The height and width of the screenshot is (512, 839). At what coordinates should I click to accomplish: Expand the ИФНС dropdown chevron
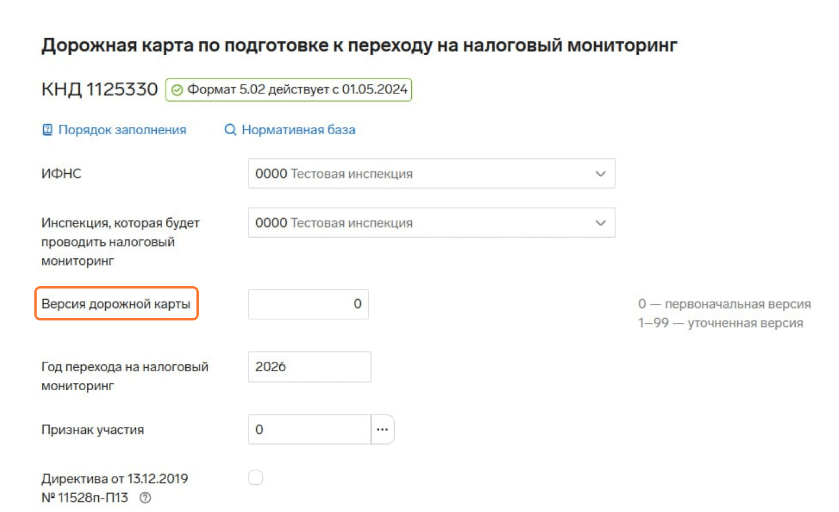601,174
